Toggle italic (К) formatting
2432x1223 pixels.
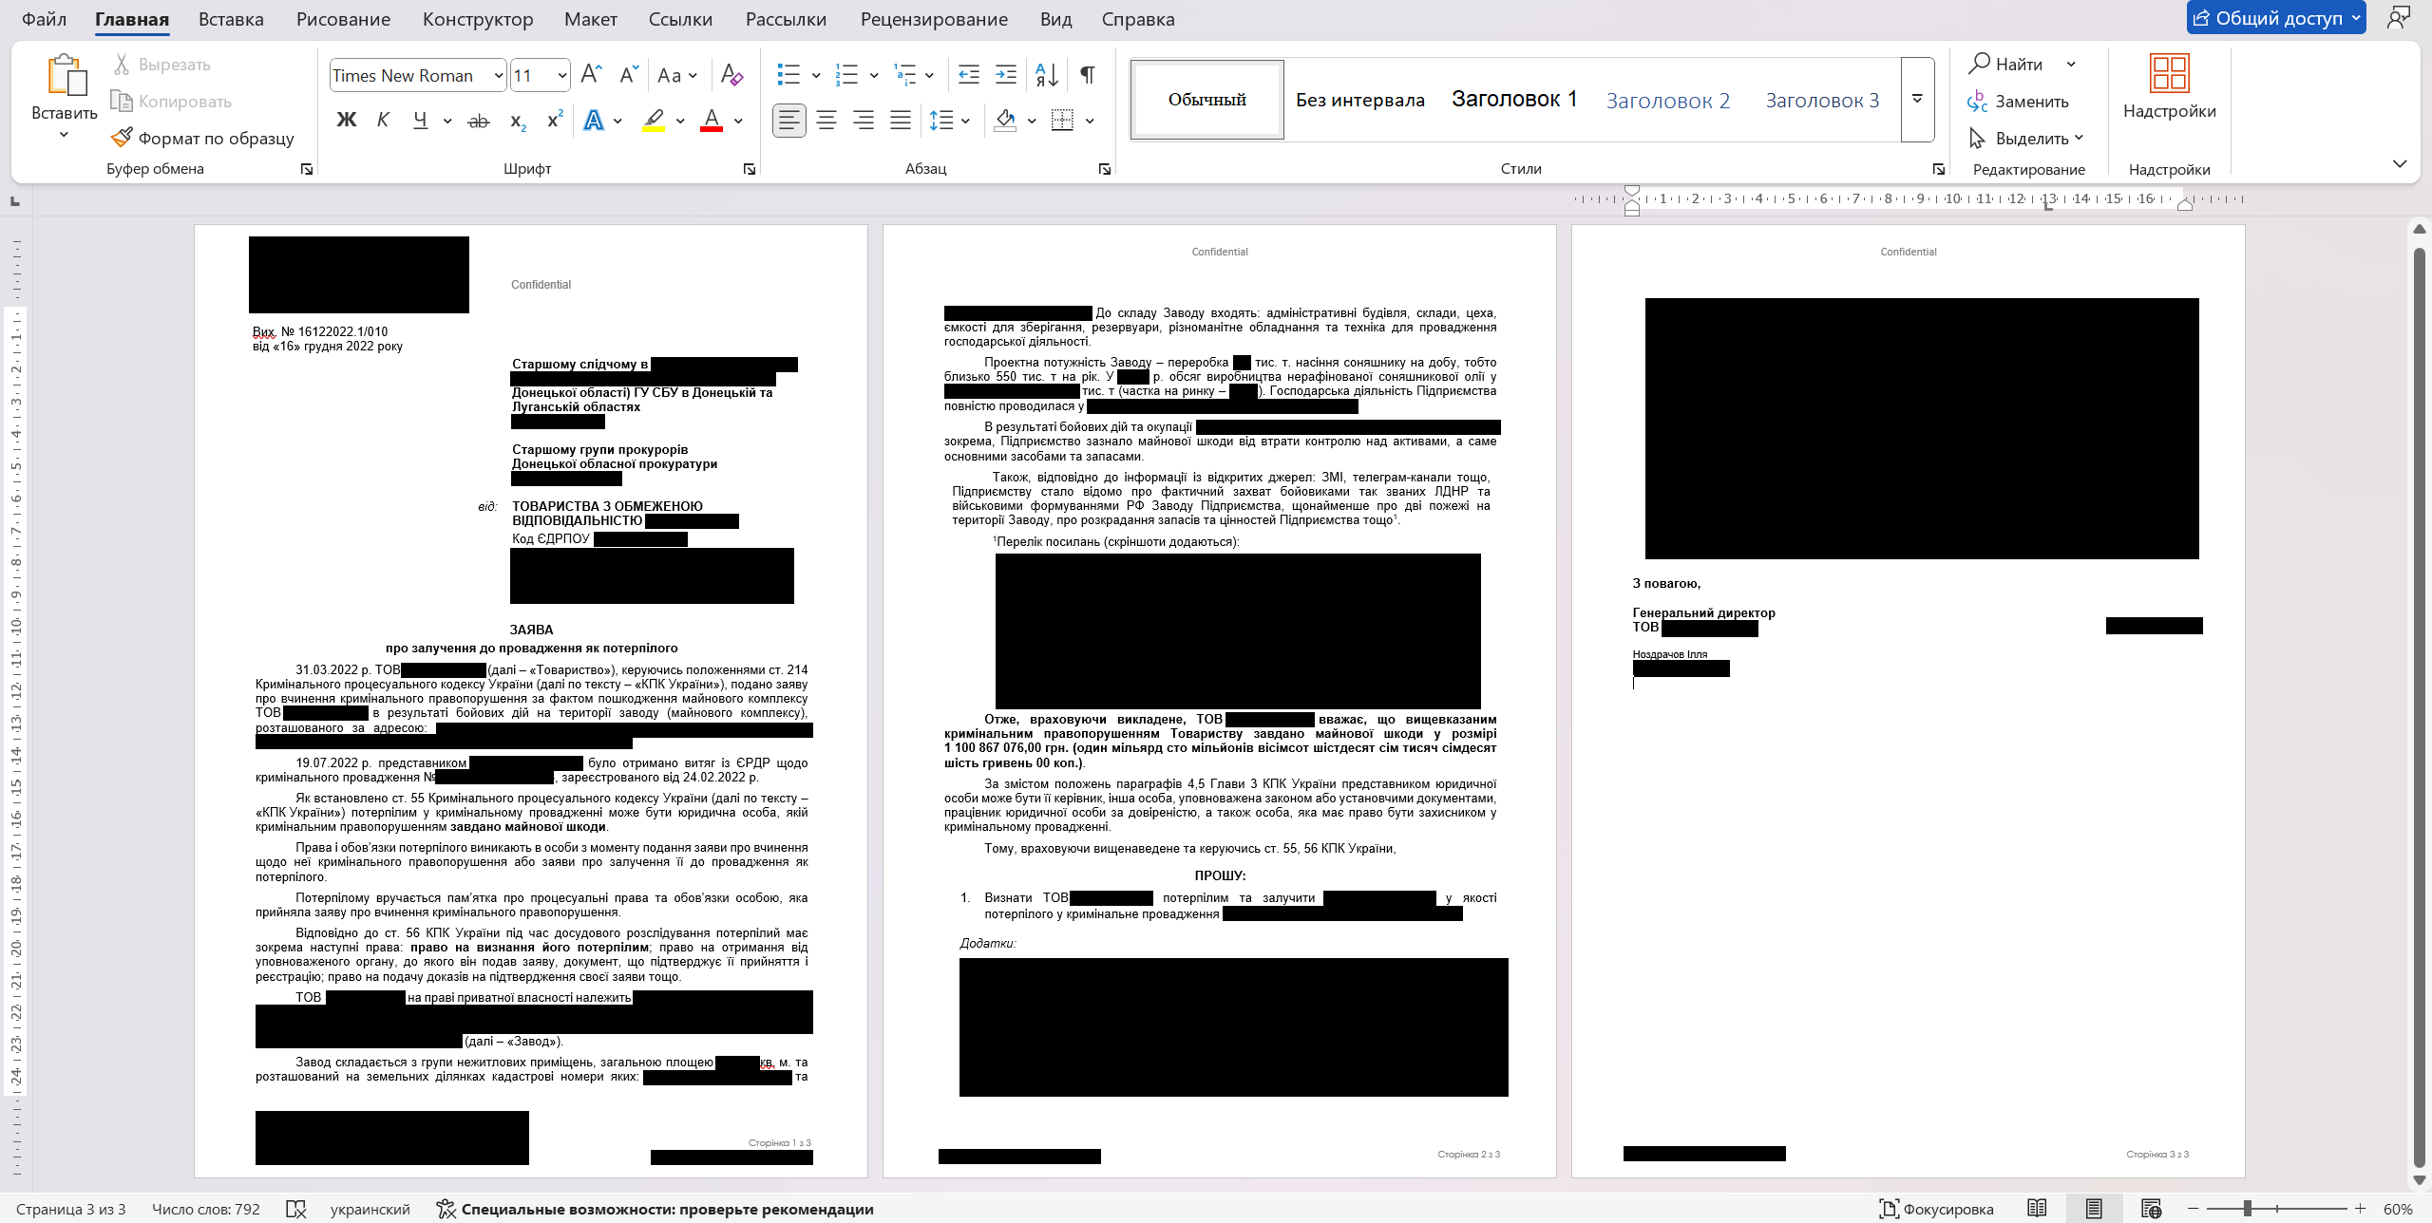383,121
